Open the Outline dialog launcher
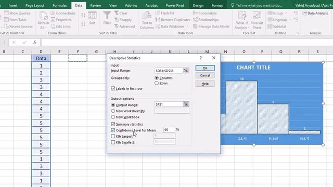The image size is (333, 187). click(x=298, y=33)
